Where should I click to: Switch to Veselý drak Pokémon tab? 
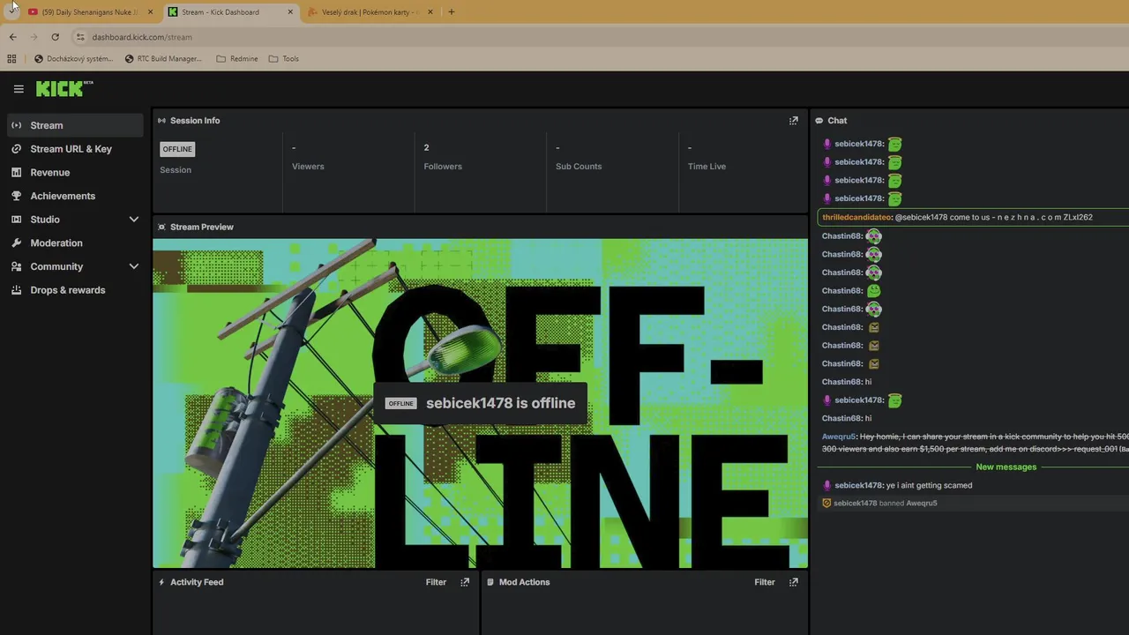[x=370, y=12]
